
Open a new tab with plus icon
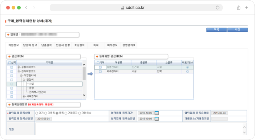(x=247, y=8)
